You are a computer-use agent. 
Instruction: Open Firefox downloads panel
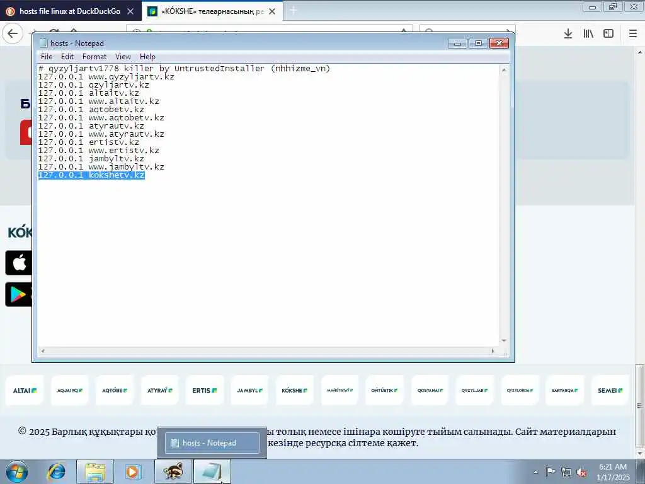(568, 34)
